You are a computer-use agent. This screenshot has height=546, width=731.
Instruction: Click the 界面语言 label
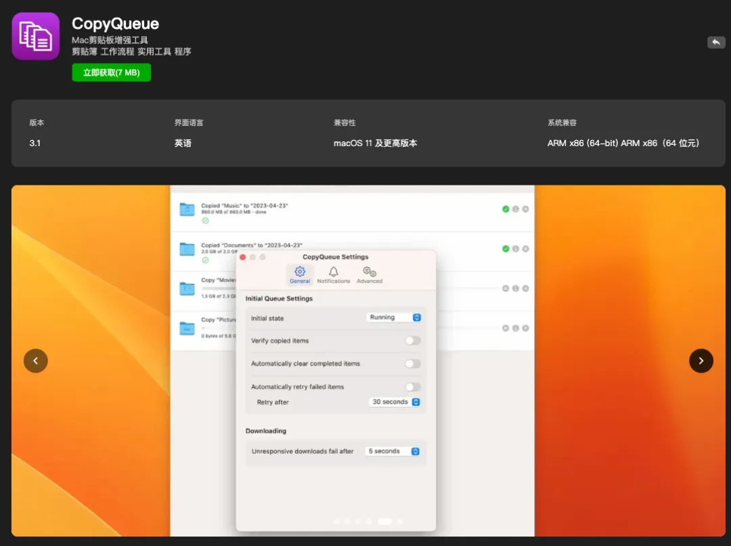(189, 122)
